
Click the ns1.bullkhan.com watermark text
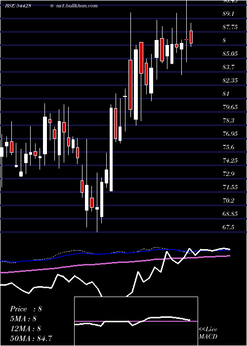point(77,6)
